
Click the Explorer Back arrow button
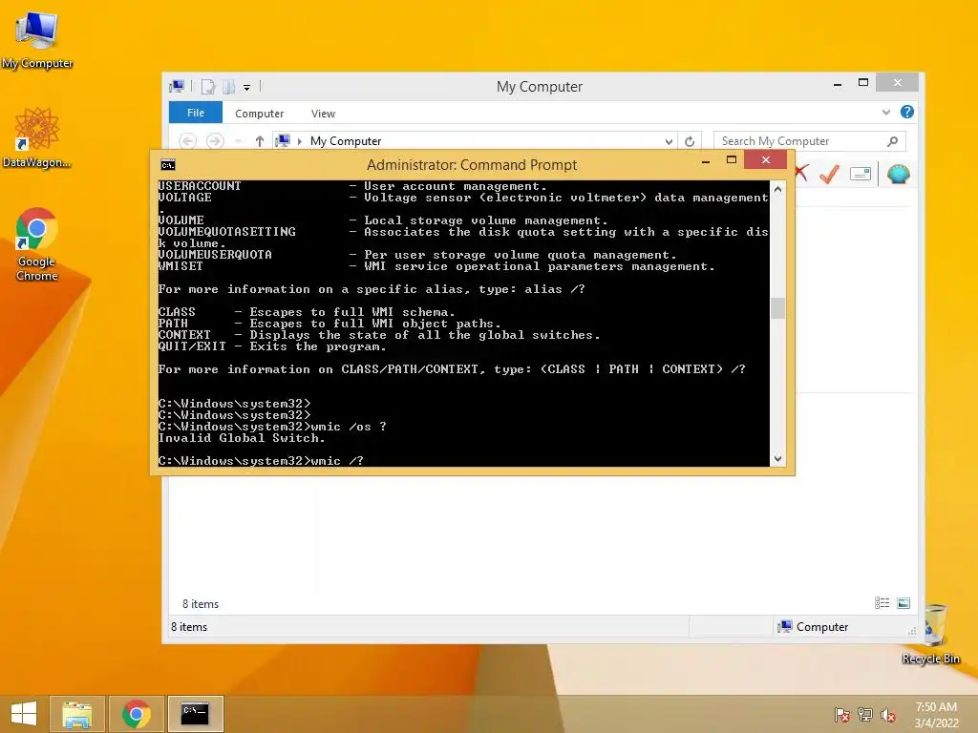click(x=188, y=141)
